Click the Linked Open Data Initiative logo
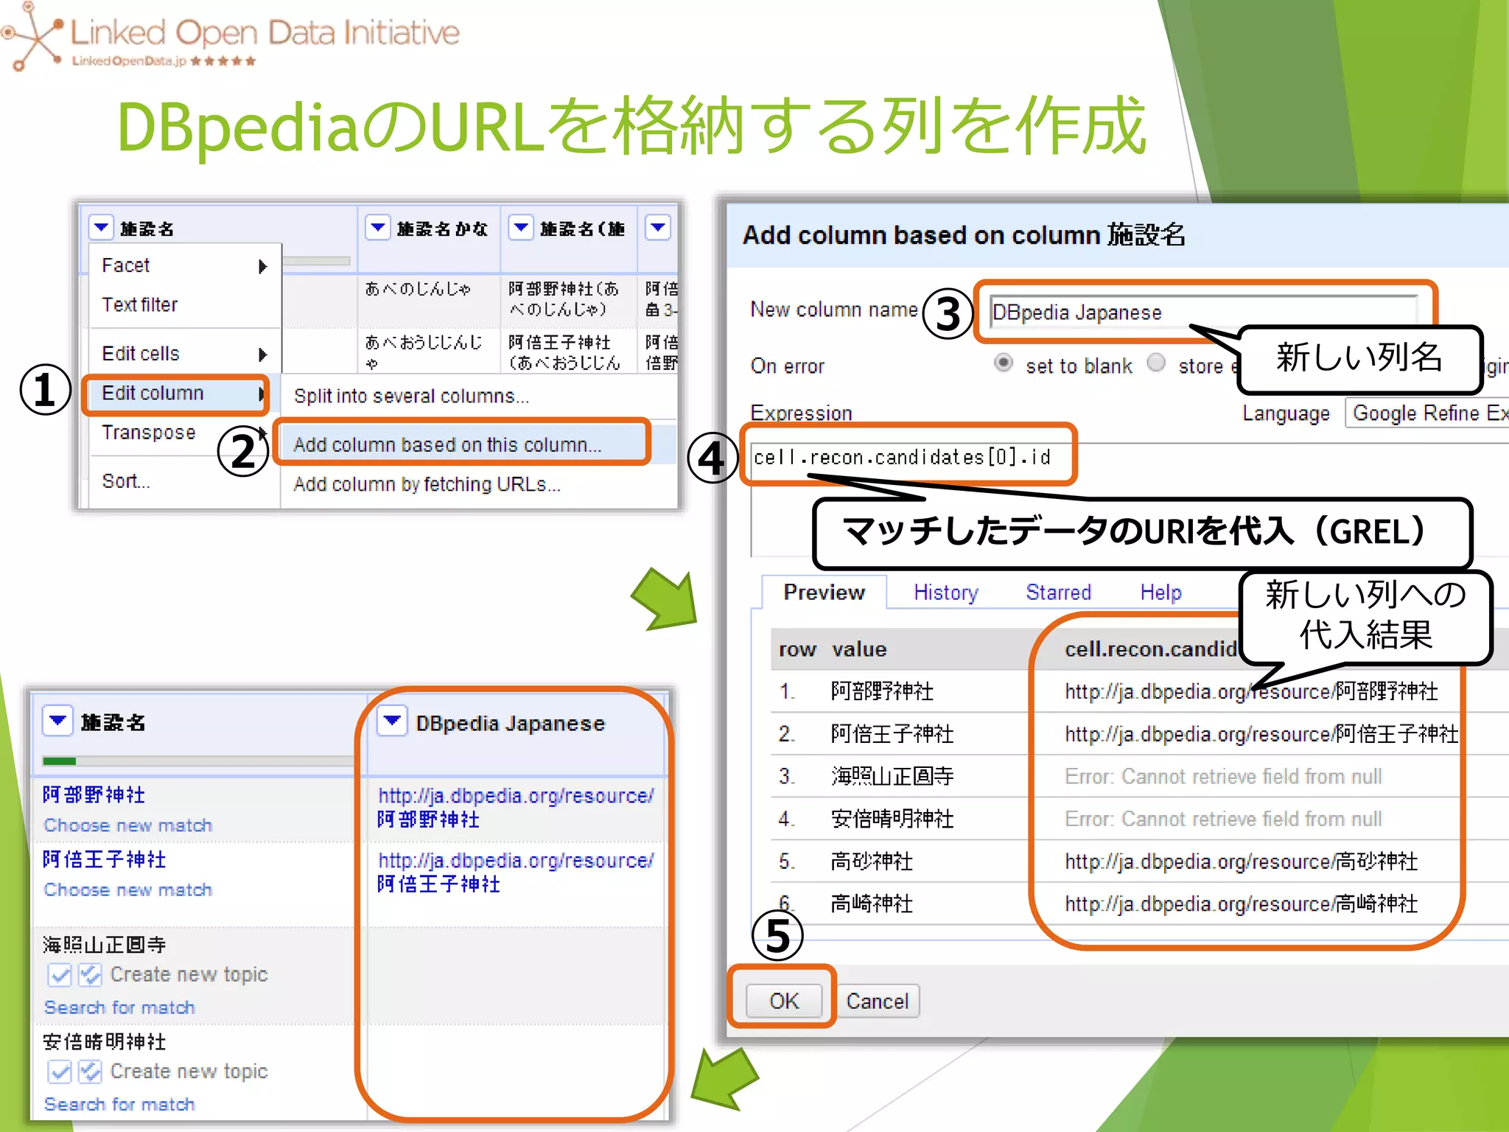Screen dimensions: 1509x1132 point(230,37)
